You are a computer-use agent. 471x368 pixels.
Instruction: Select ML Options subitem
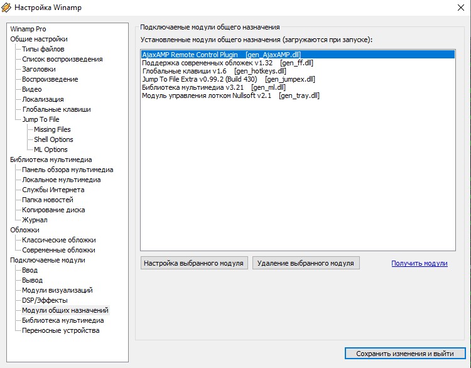point(50,149)
